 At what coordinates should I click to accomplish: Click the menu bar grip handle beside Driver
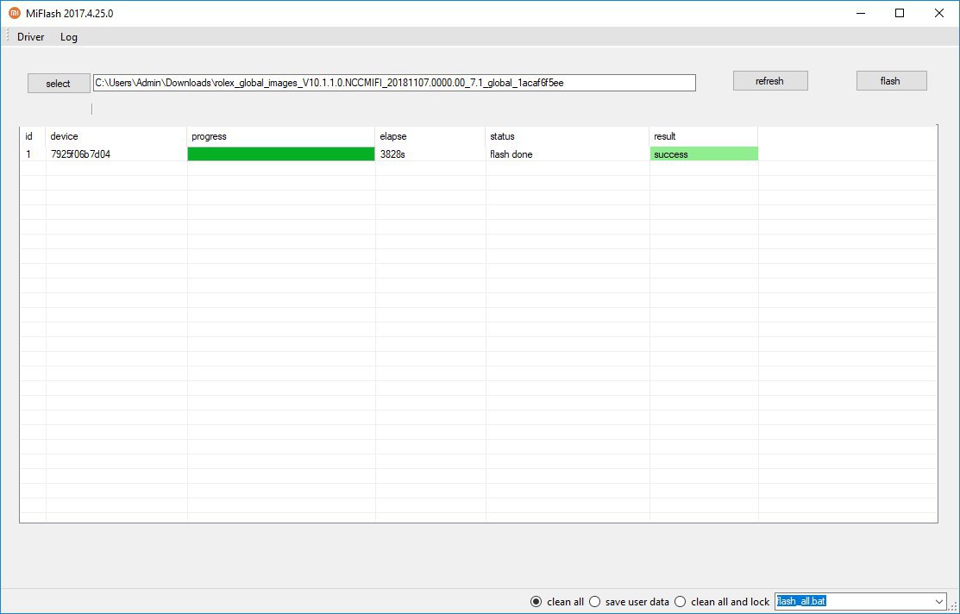coord(8,36)
